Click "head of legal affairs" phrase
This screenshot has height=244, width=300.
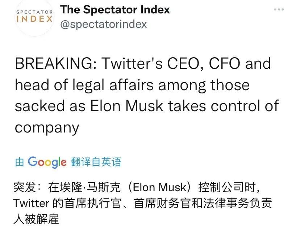pyautogui.click(x=84, y=85)
